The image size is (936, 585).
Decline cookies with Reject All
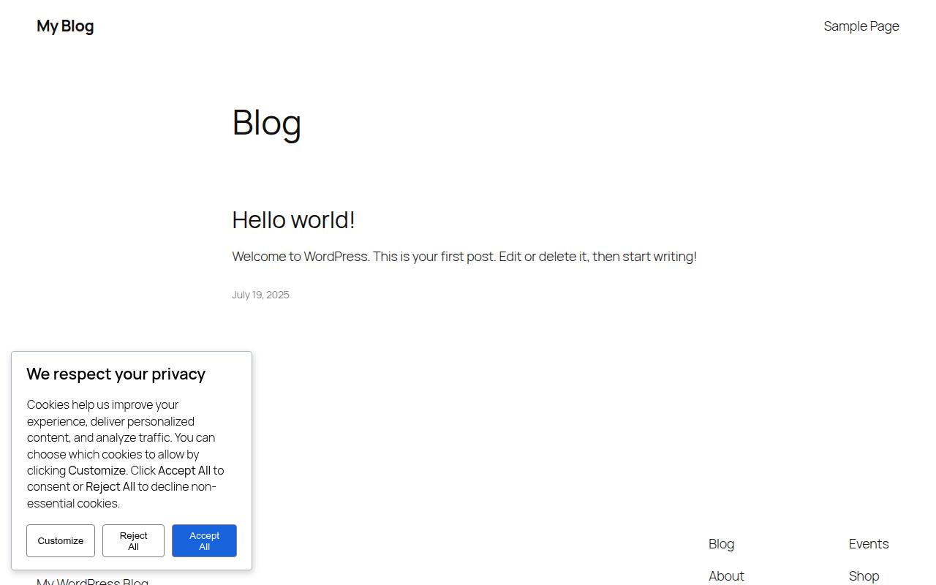133,541
